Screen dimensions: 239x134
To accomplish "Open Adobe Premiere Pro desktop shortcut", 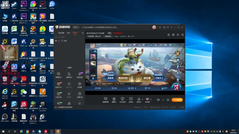I will pos(24,6).
